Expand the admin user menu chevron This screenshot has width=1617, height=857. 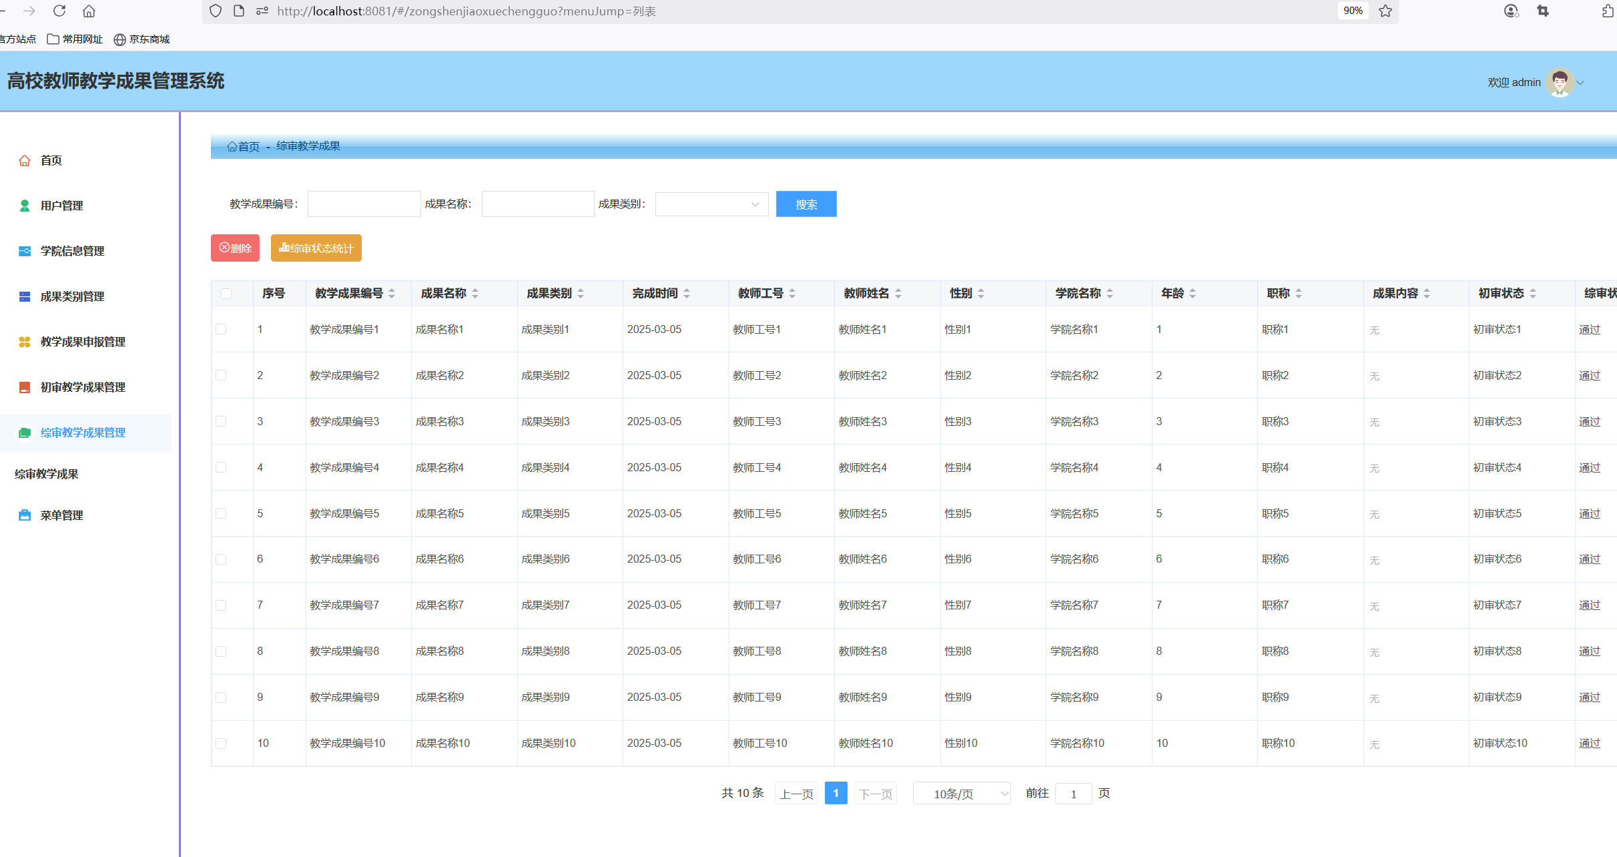[x=1581, y=83]
